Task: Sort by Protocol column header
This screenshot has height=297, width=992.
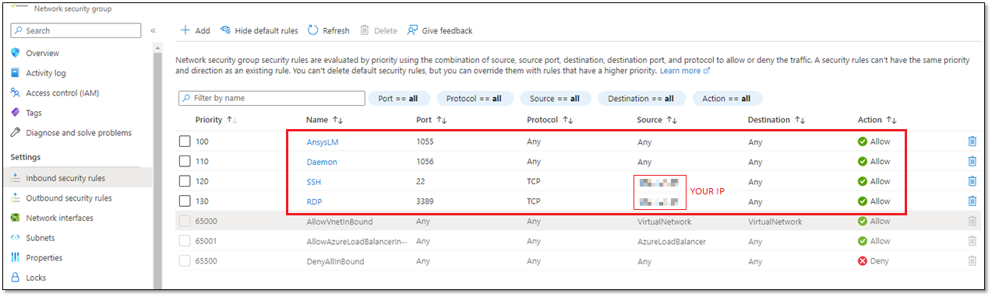Action: [x=550, y=120]
